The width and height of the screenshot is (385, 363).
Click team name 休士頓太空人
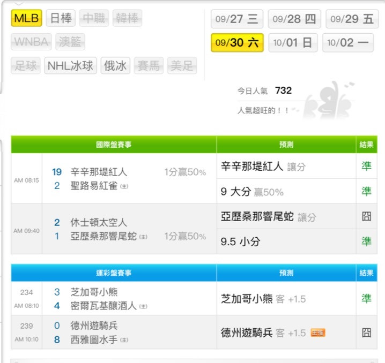pos(99,223)
